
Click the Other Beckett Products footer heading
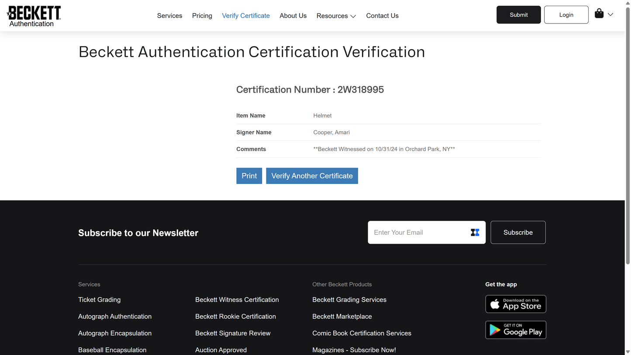tap(342, 284)
